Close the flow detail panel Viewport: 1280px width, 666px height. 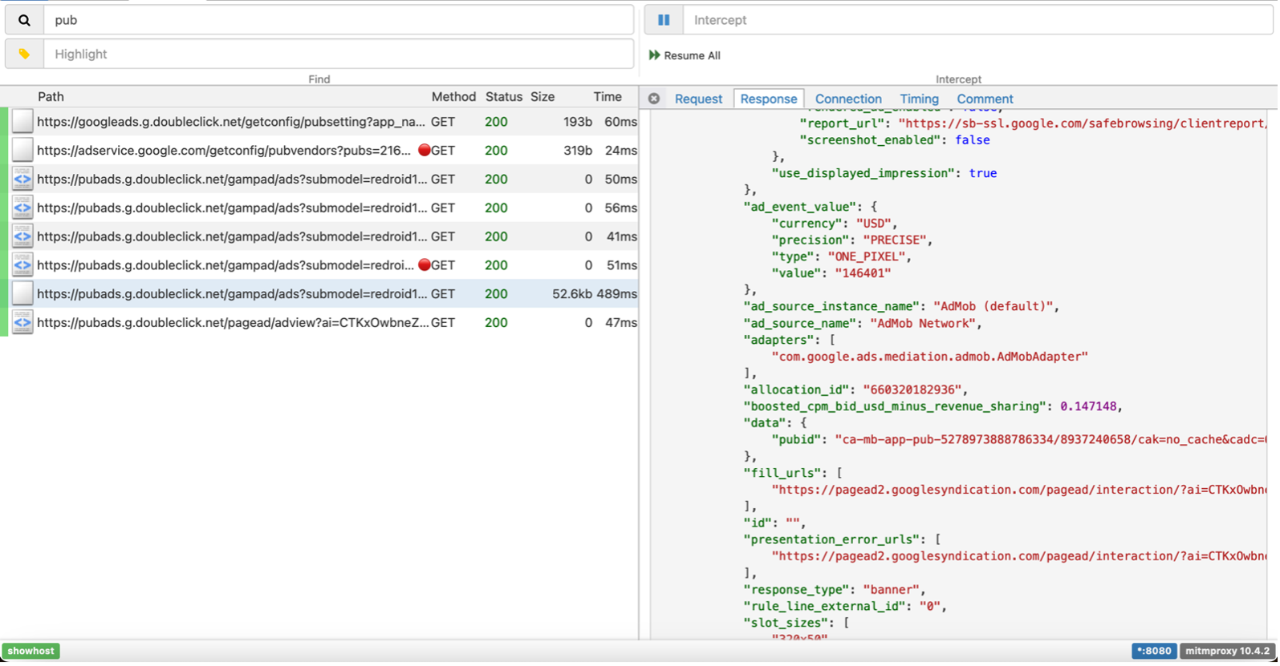(x=654, y=99)
